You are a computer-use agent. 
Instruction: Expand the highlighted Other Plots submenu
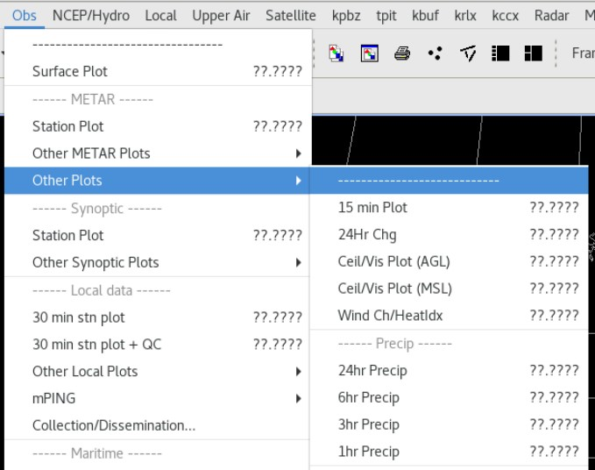click(158, 181)
